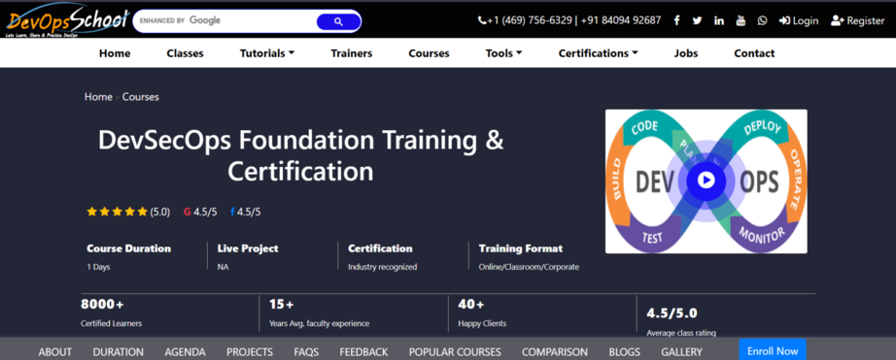This screenshot has width=896, height=360.
Task: Click the Training Format label
Action: (521, 248)
